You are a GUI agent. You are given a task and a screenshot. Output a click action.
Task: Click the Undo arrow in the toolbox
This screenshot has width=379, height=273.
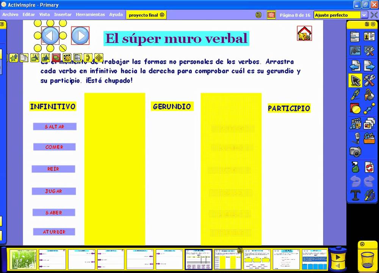point(355,181)
